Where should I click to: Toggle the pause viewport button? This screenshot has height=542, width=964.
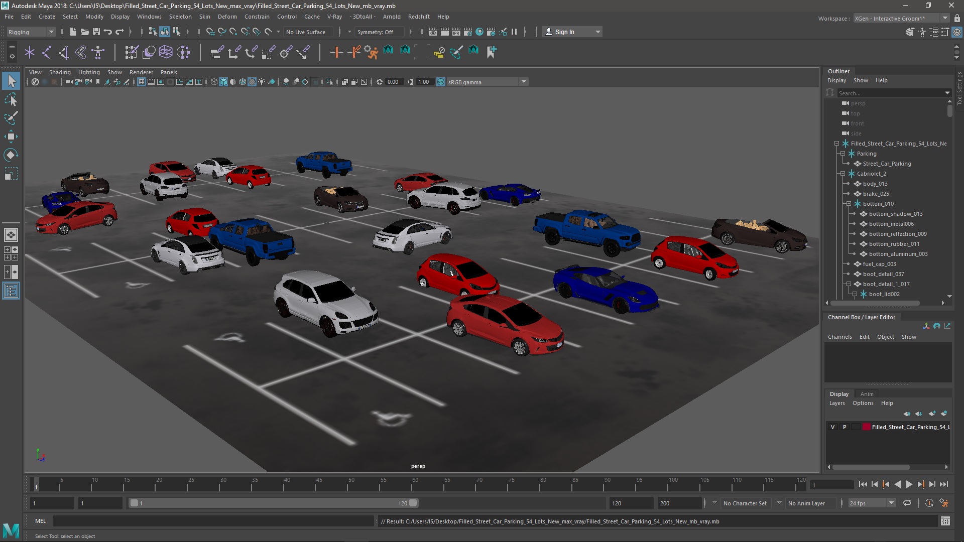(514, 32)
